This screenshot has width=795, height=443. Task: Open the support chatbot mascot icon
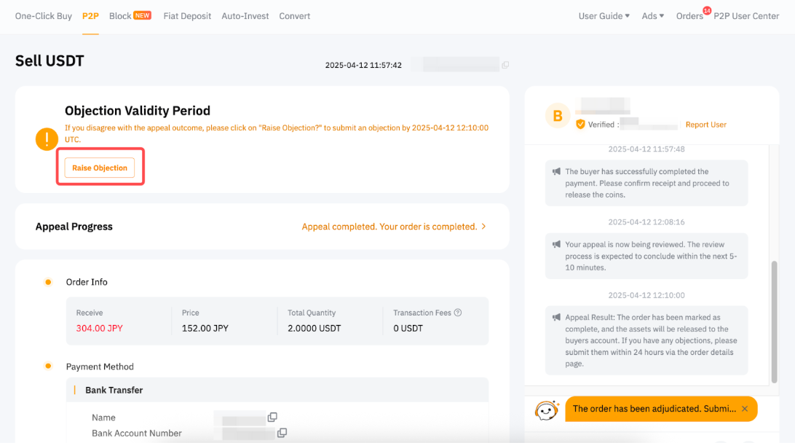(x=547, y=410)
